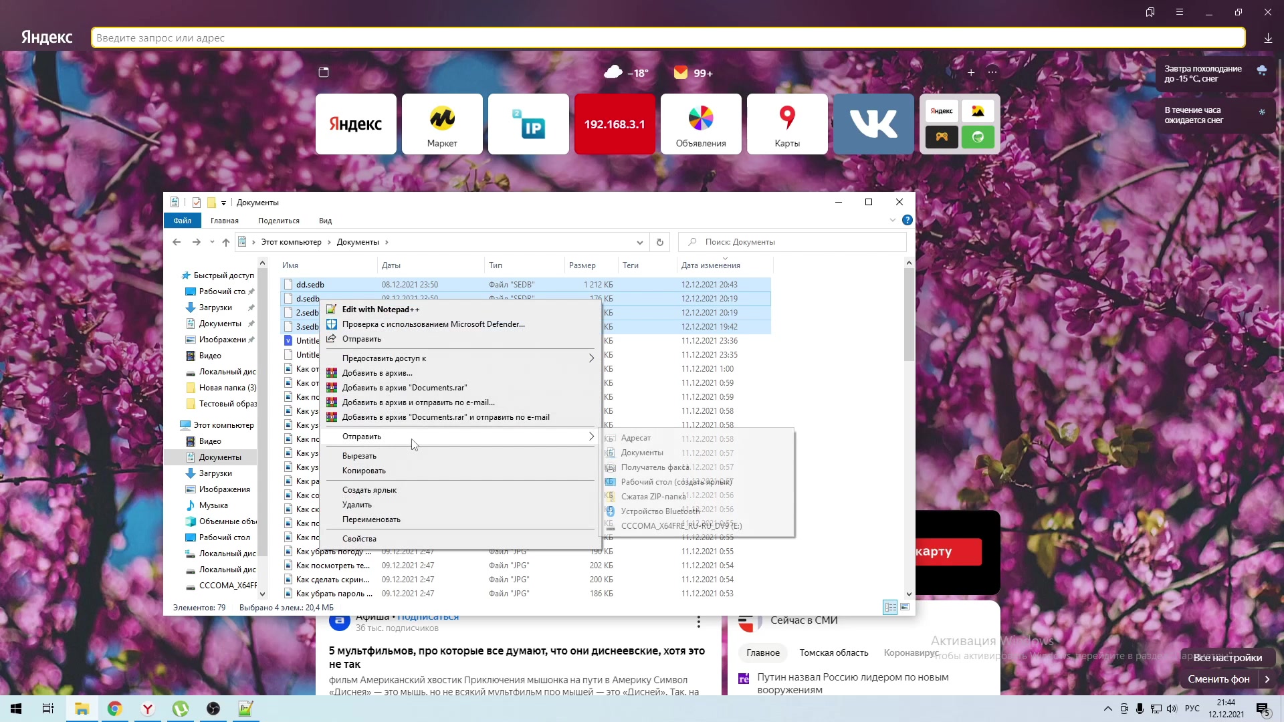Viewport: 1284px width, 722px height.
Task: Switch to details list view mode
Action: [890, 607]
